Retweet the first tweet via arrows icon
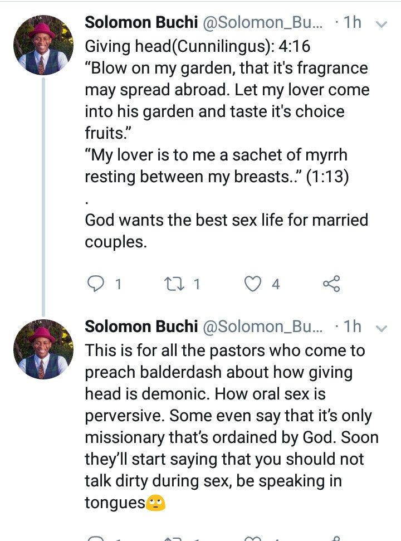This screenshot has width=401, height=541. click(x=174, y=284)
